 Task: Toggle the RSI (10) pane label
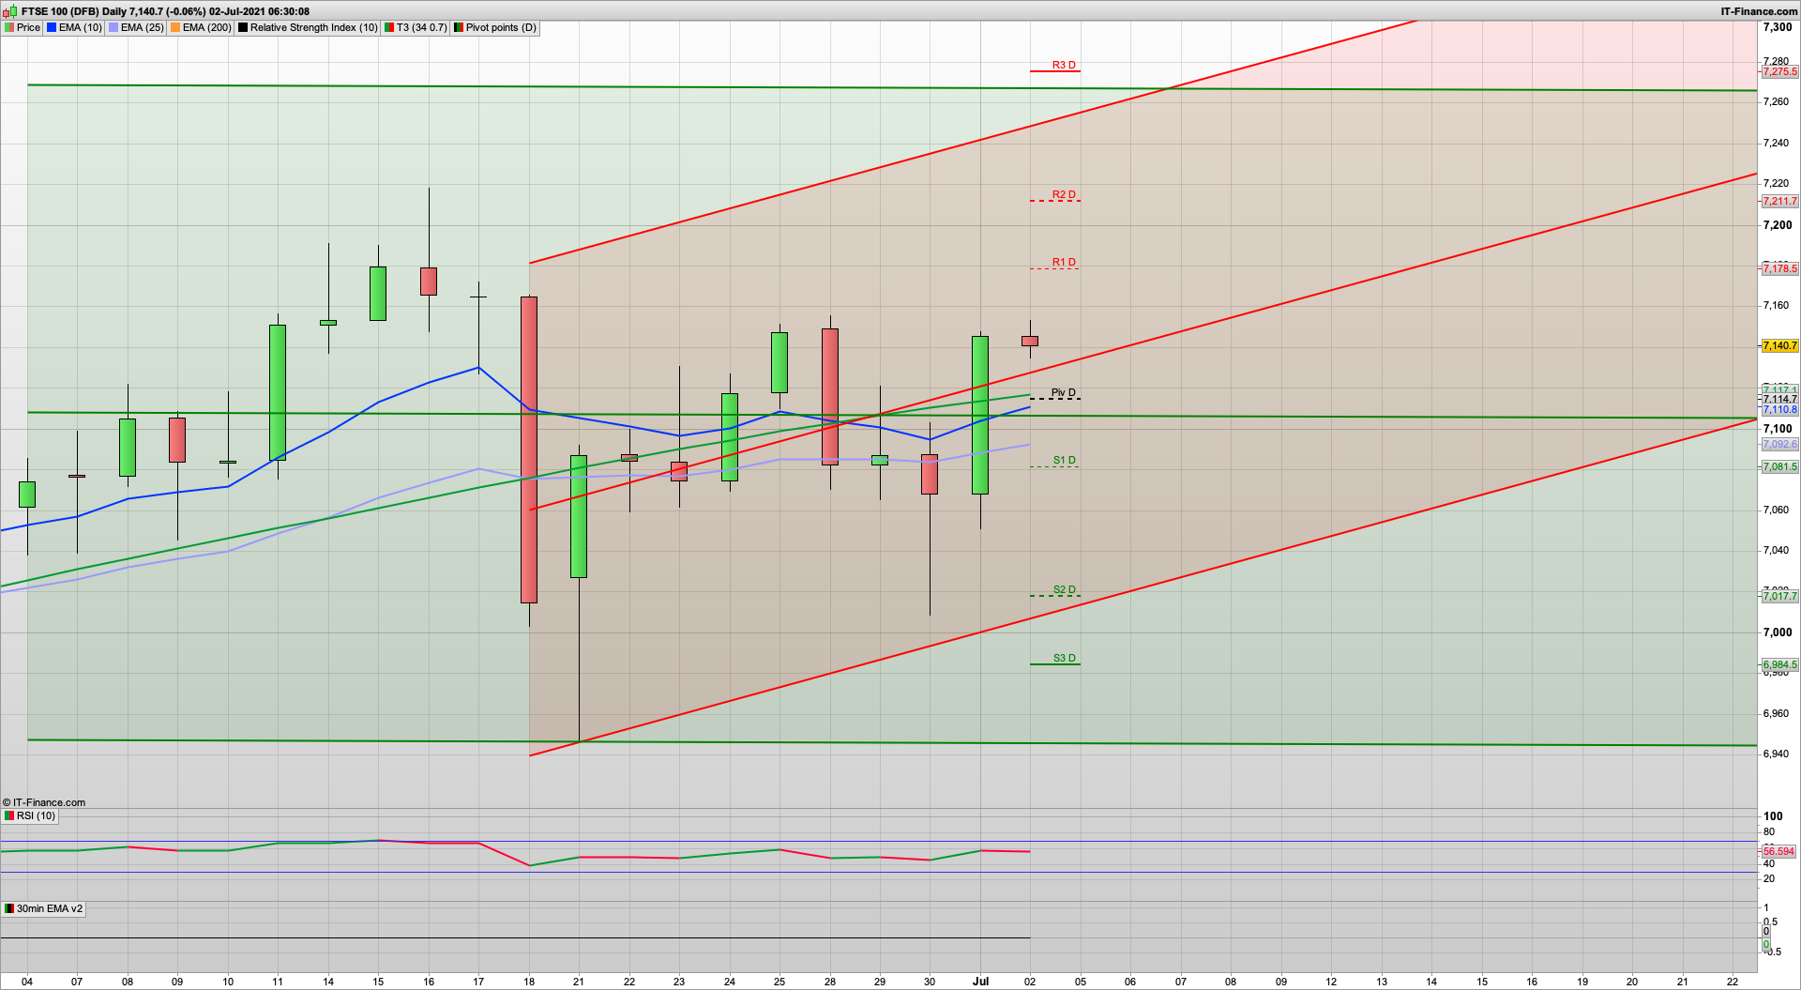(x=31, y=815)
